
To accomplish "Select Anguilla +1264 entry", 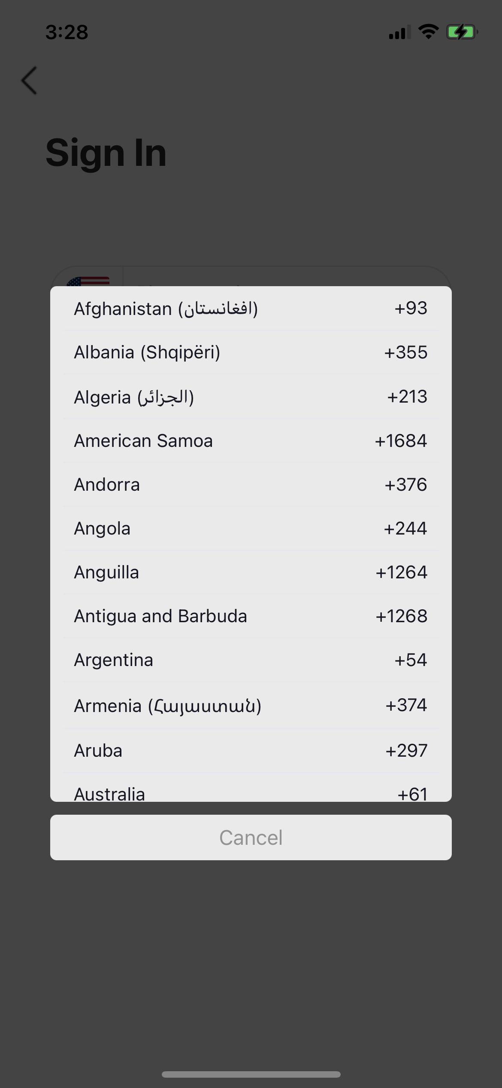I will tap(251, 572).
